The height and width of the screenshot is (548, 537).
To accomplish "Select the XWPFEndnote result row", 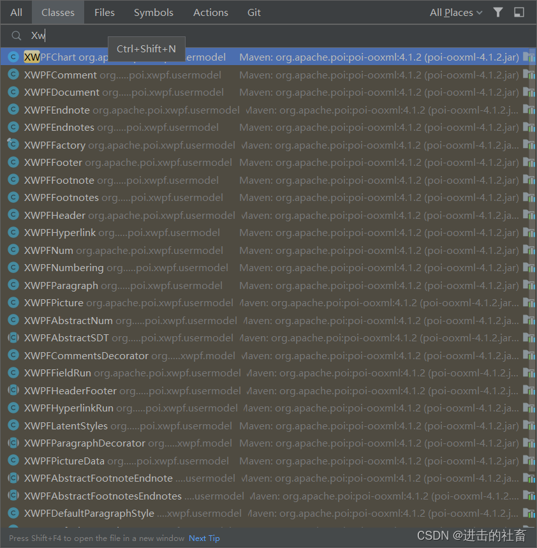I will (x=268, y=110).
